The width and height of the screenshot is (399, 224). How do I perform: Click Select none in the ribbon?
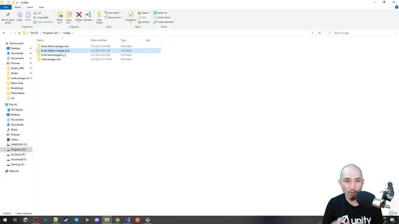click(x=161, y=17)
